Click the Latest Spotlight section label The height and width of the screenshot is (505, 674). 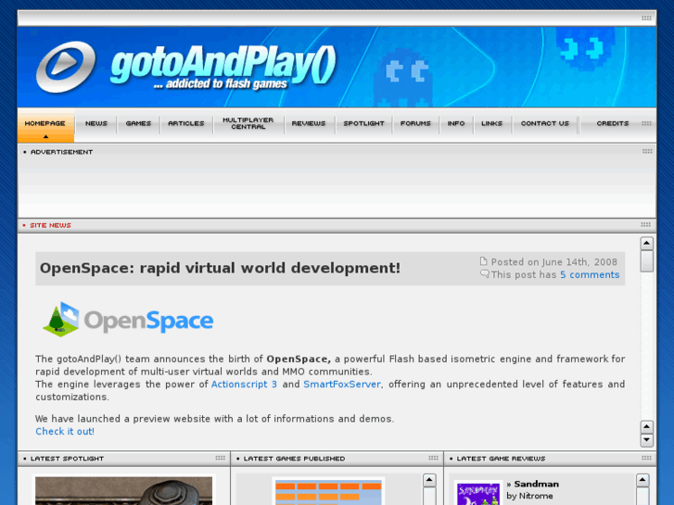(67, 459)
